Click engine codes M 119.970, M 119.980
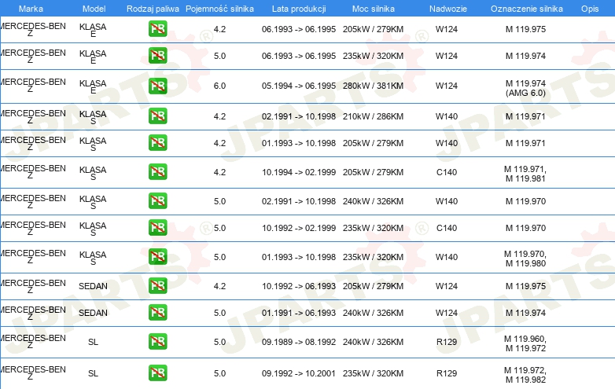This screenshot has width=615, height=389. click(525, 259)
